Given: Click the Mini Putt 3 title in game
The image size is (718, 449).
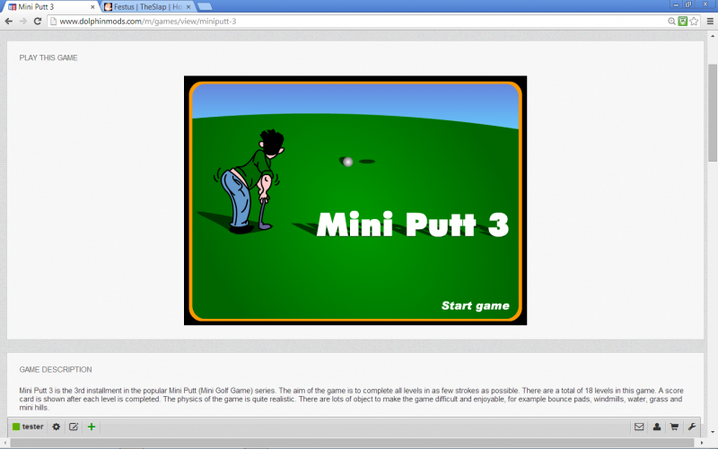Looking at the screenshot, I should coord(412,224).
